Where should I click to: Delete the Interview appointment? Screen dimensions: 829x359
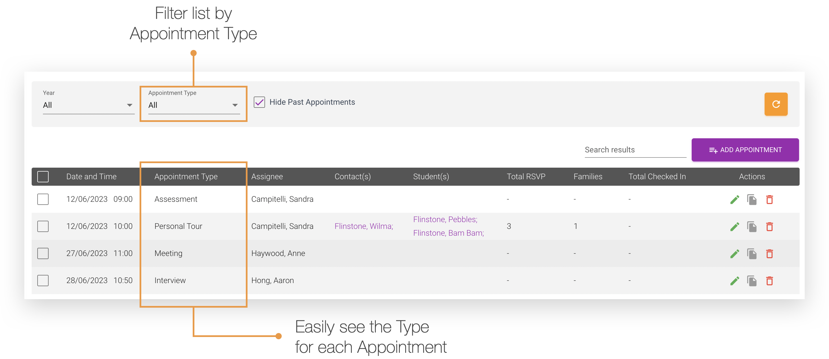pyautogui.click(x=770, y=280)
